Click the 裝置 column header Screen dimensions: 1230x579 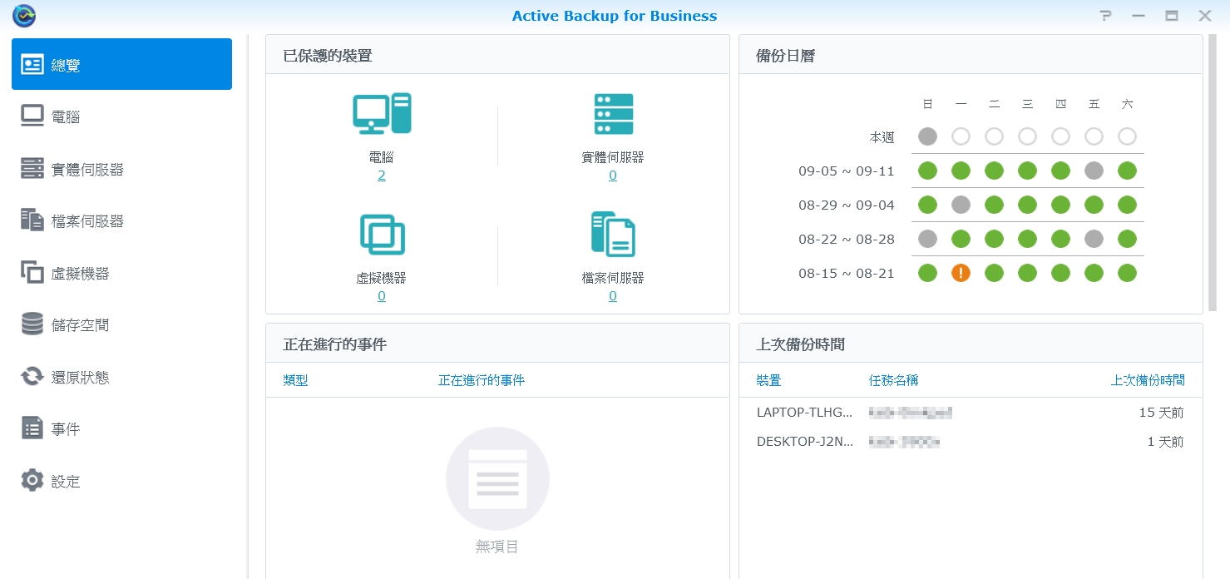768,380
